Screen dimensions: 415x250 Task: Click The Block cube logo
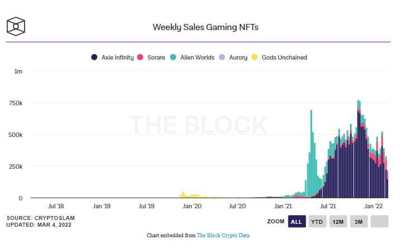click(16, 26)
